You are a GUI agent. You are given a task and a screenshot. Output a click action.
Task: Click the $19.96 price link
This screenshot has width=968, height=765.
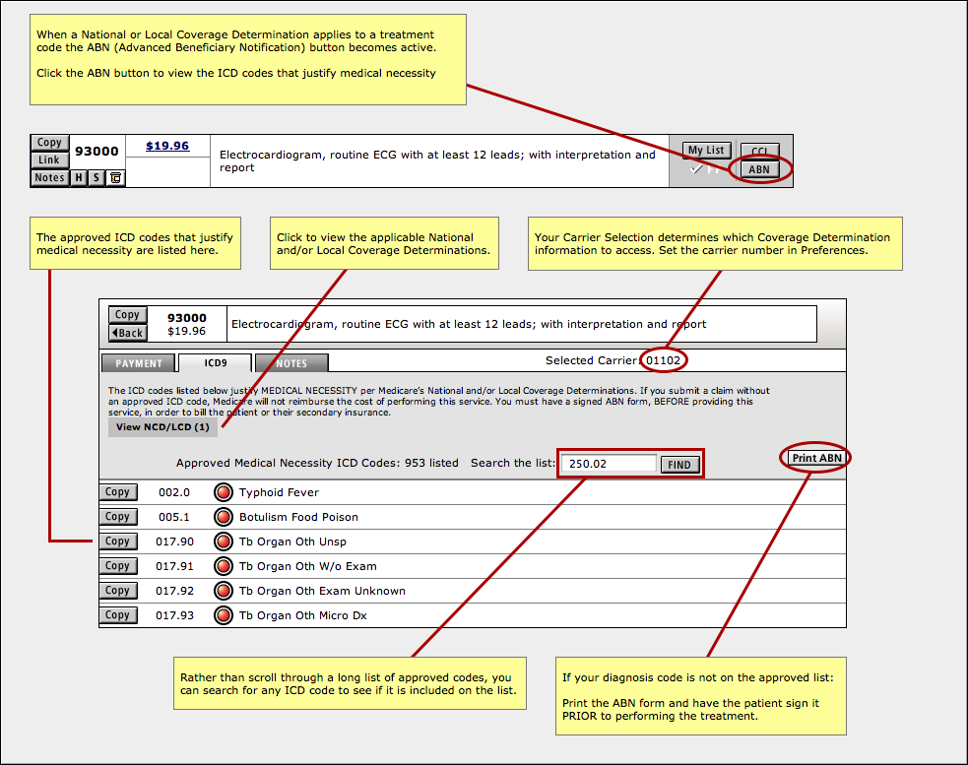coord(167,146)
